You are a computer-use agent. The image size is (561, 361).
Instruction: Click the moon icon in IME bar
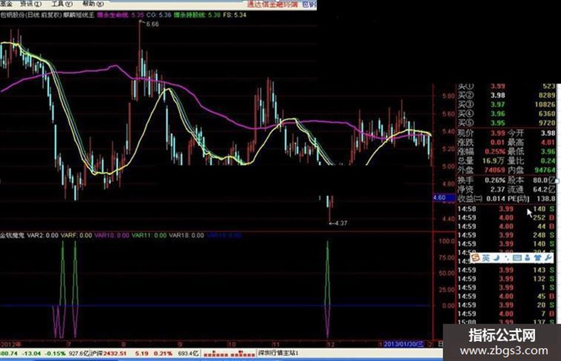pyautogui.click(x=496, y=258)
